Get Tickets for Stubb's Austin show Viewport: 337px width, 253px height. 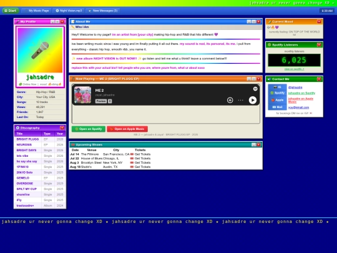[x=142, y=167]
